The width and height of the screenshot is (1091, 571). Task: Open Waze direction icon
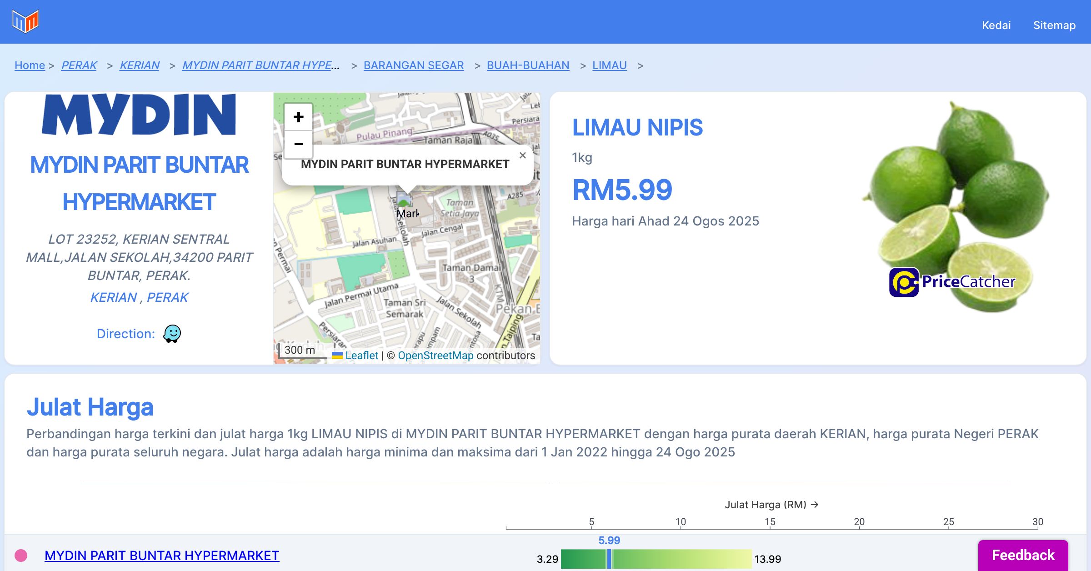(x=172, y=334)
